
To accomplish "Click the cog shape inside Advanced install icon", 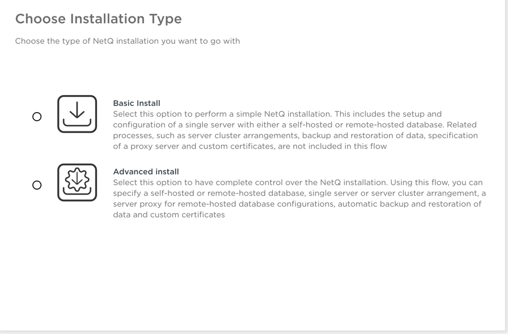I will [x=77, y=178].
